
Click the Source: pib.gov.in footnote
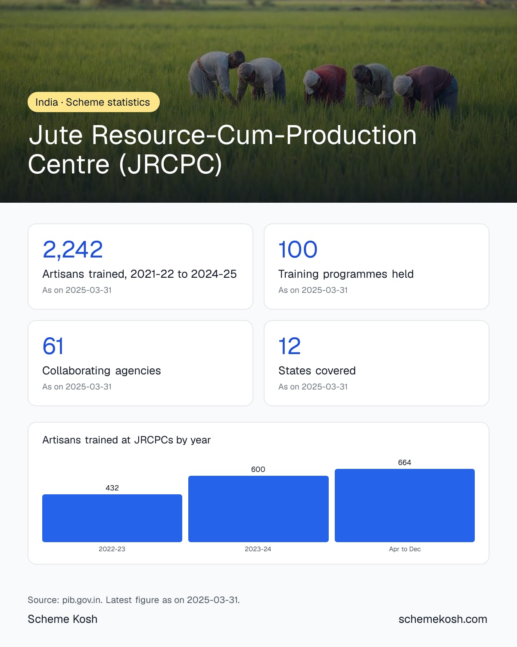(134, 600)
